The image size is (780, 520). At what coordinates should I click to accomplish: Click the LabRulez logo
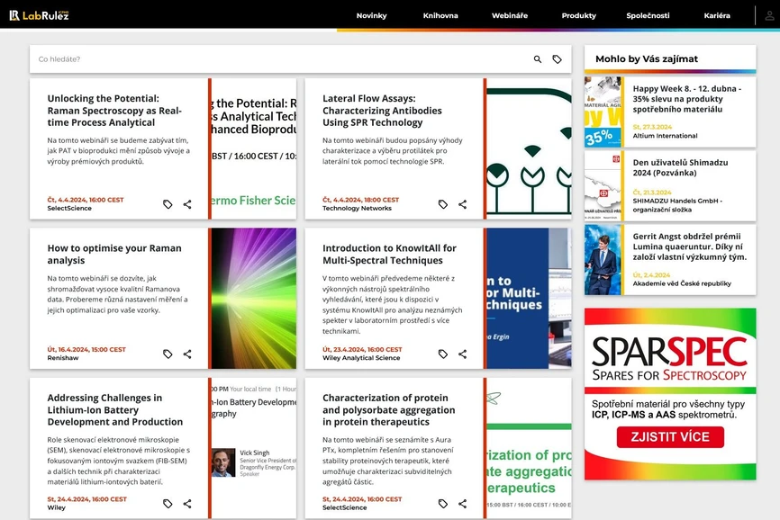pos(39,15)
